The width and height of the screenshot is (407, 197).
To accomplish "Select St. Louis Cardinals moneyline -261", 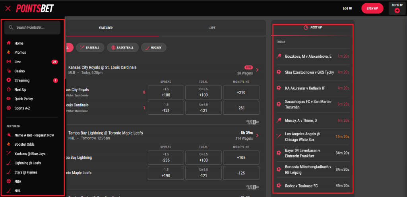I will pos(241,107).
